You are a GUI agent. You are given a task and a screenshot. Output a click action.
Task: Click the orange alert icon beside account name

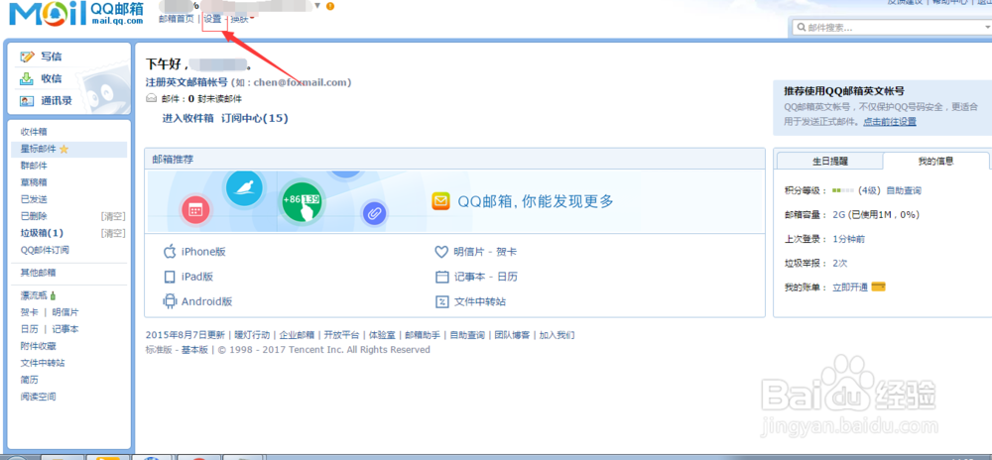[x=330, y=6]
